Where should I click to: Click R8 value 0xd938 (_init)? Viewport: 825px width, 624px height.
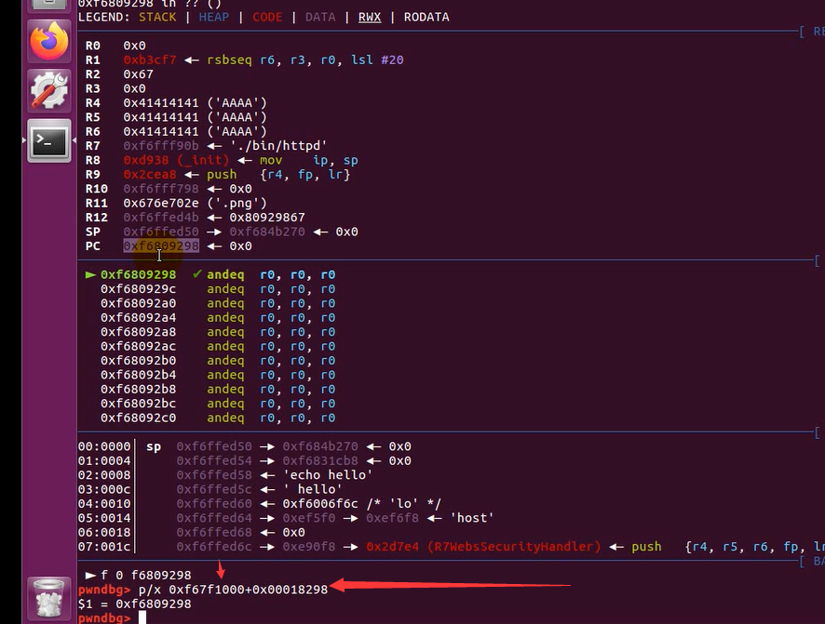[x=176, y=160]
